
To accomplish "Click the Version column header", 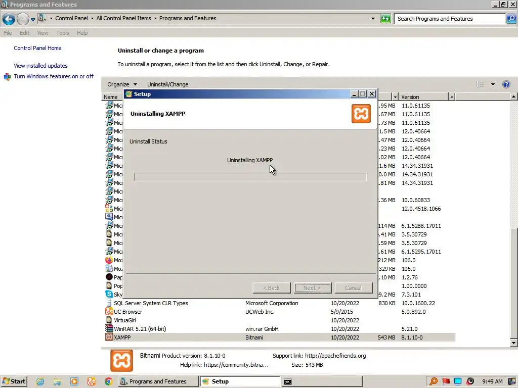I will point(423,97).
